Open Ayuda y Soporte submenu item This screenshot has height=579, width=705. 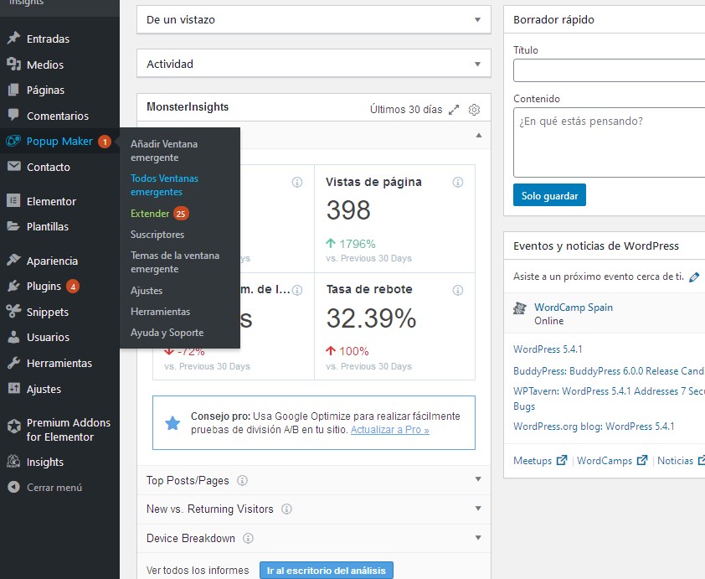(x=167, y=333)
